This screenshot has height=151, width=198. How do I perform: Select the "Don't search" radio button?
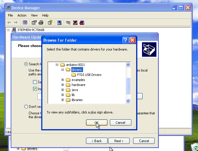26,107
